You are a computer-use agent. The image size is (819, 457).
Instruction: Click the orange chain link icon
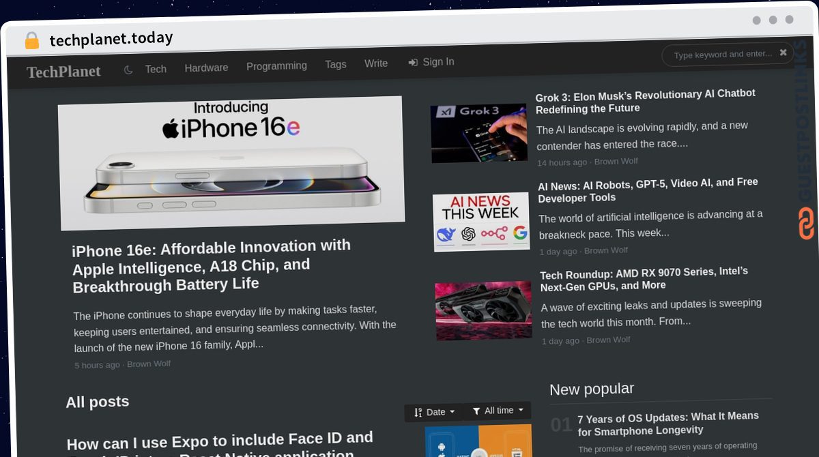pyautogui.click(x=806, y=224)
